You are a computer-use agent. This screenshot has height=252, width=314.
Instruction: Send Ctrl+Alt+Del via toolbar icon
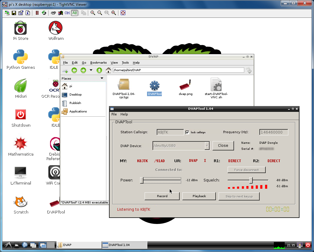pyautogui.click(x=53, y=13)
